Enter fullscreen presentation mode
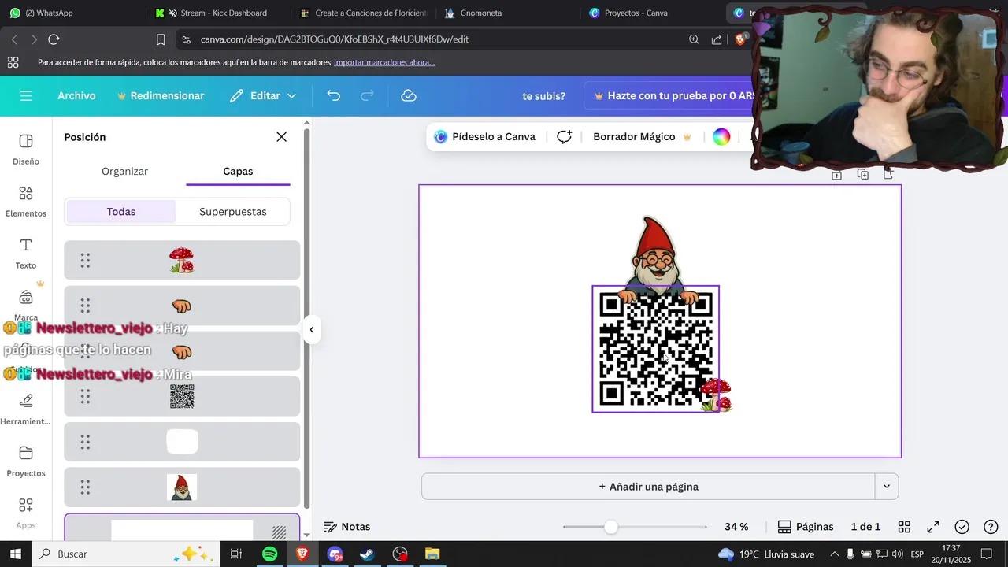The width and height of the screenshot is (1008, 567). [933, 527]
